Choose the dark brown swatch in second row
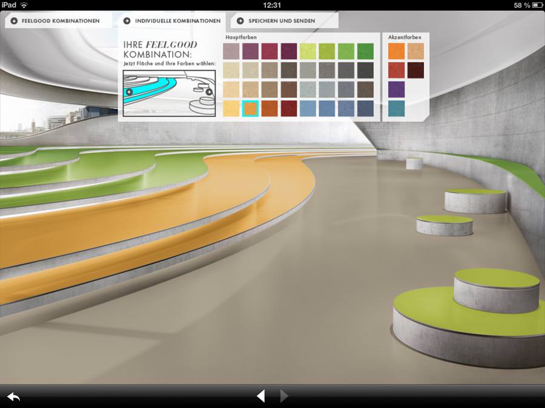This screenshot has height=408, width=545. pyautogui.click(x=289, y=71)
